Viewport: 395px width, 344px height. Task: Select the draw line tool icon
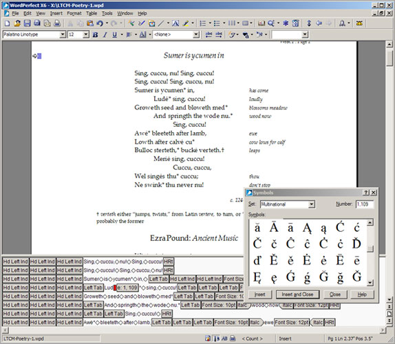pyautogui.click(x=161, y=23)
